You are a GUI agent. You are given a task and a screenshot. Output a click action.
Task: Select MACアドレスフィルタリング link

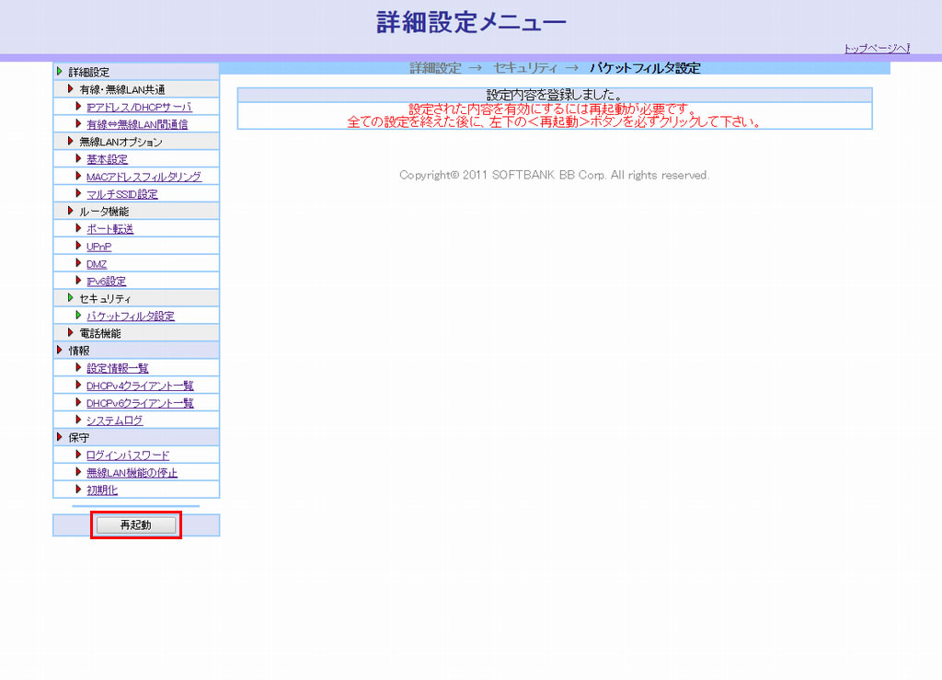coord(144,177)
